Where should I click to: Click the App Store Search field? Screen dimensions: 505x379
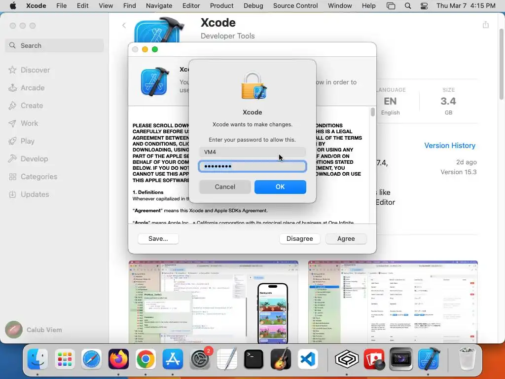click(54, 45)
